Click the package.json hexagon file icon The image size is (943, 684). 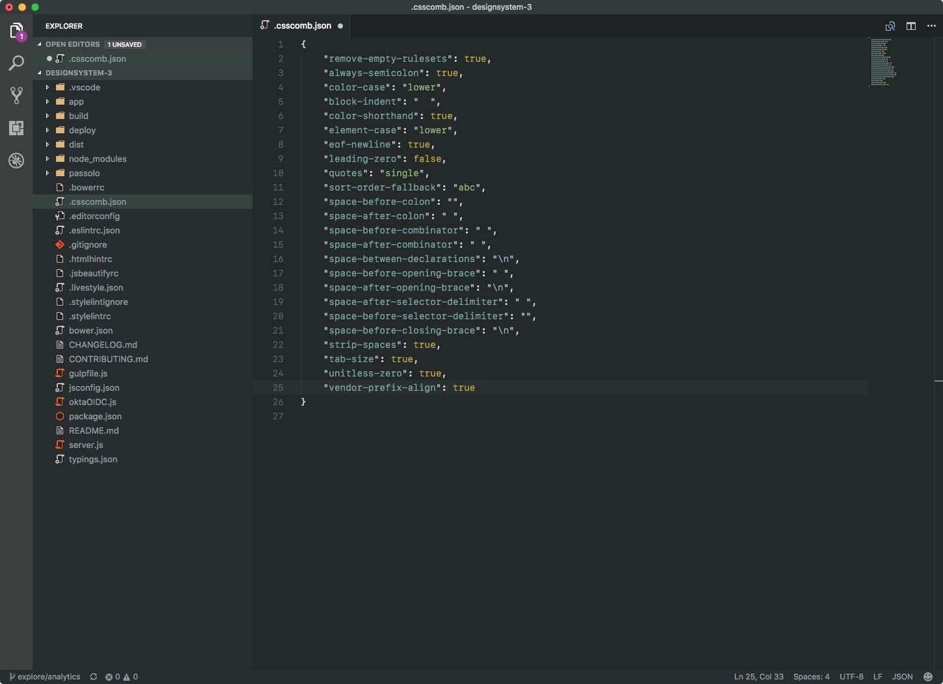click(x=60, y=416)
